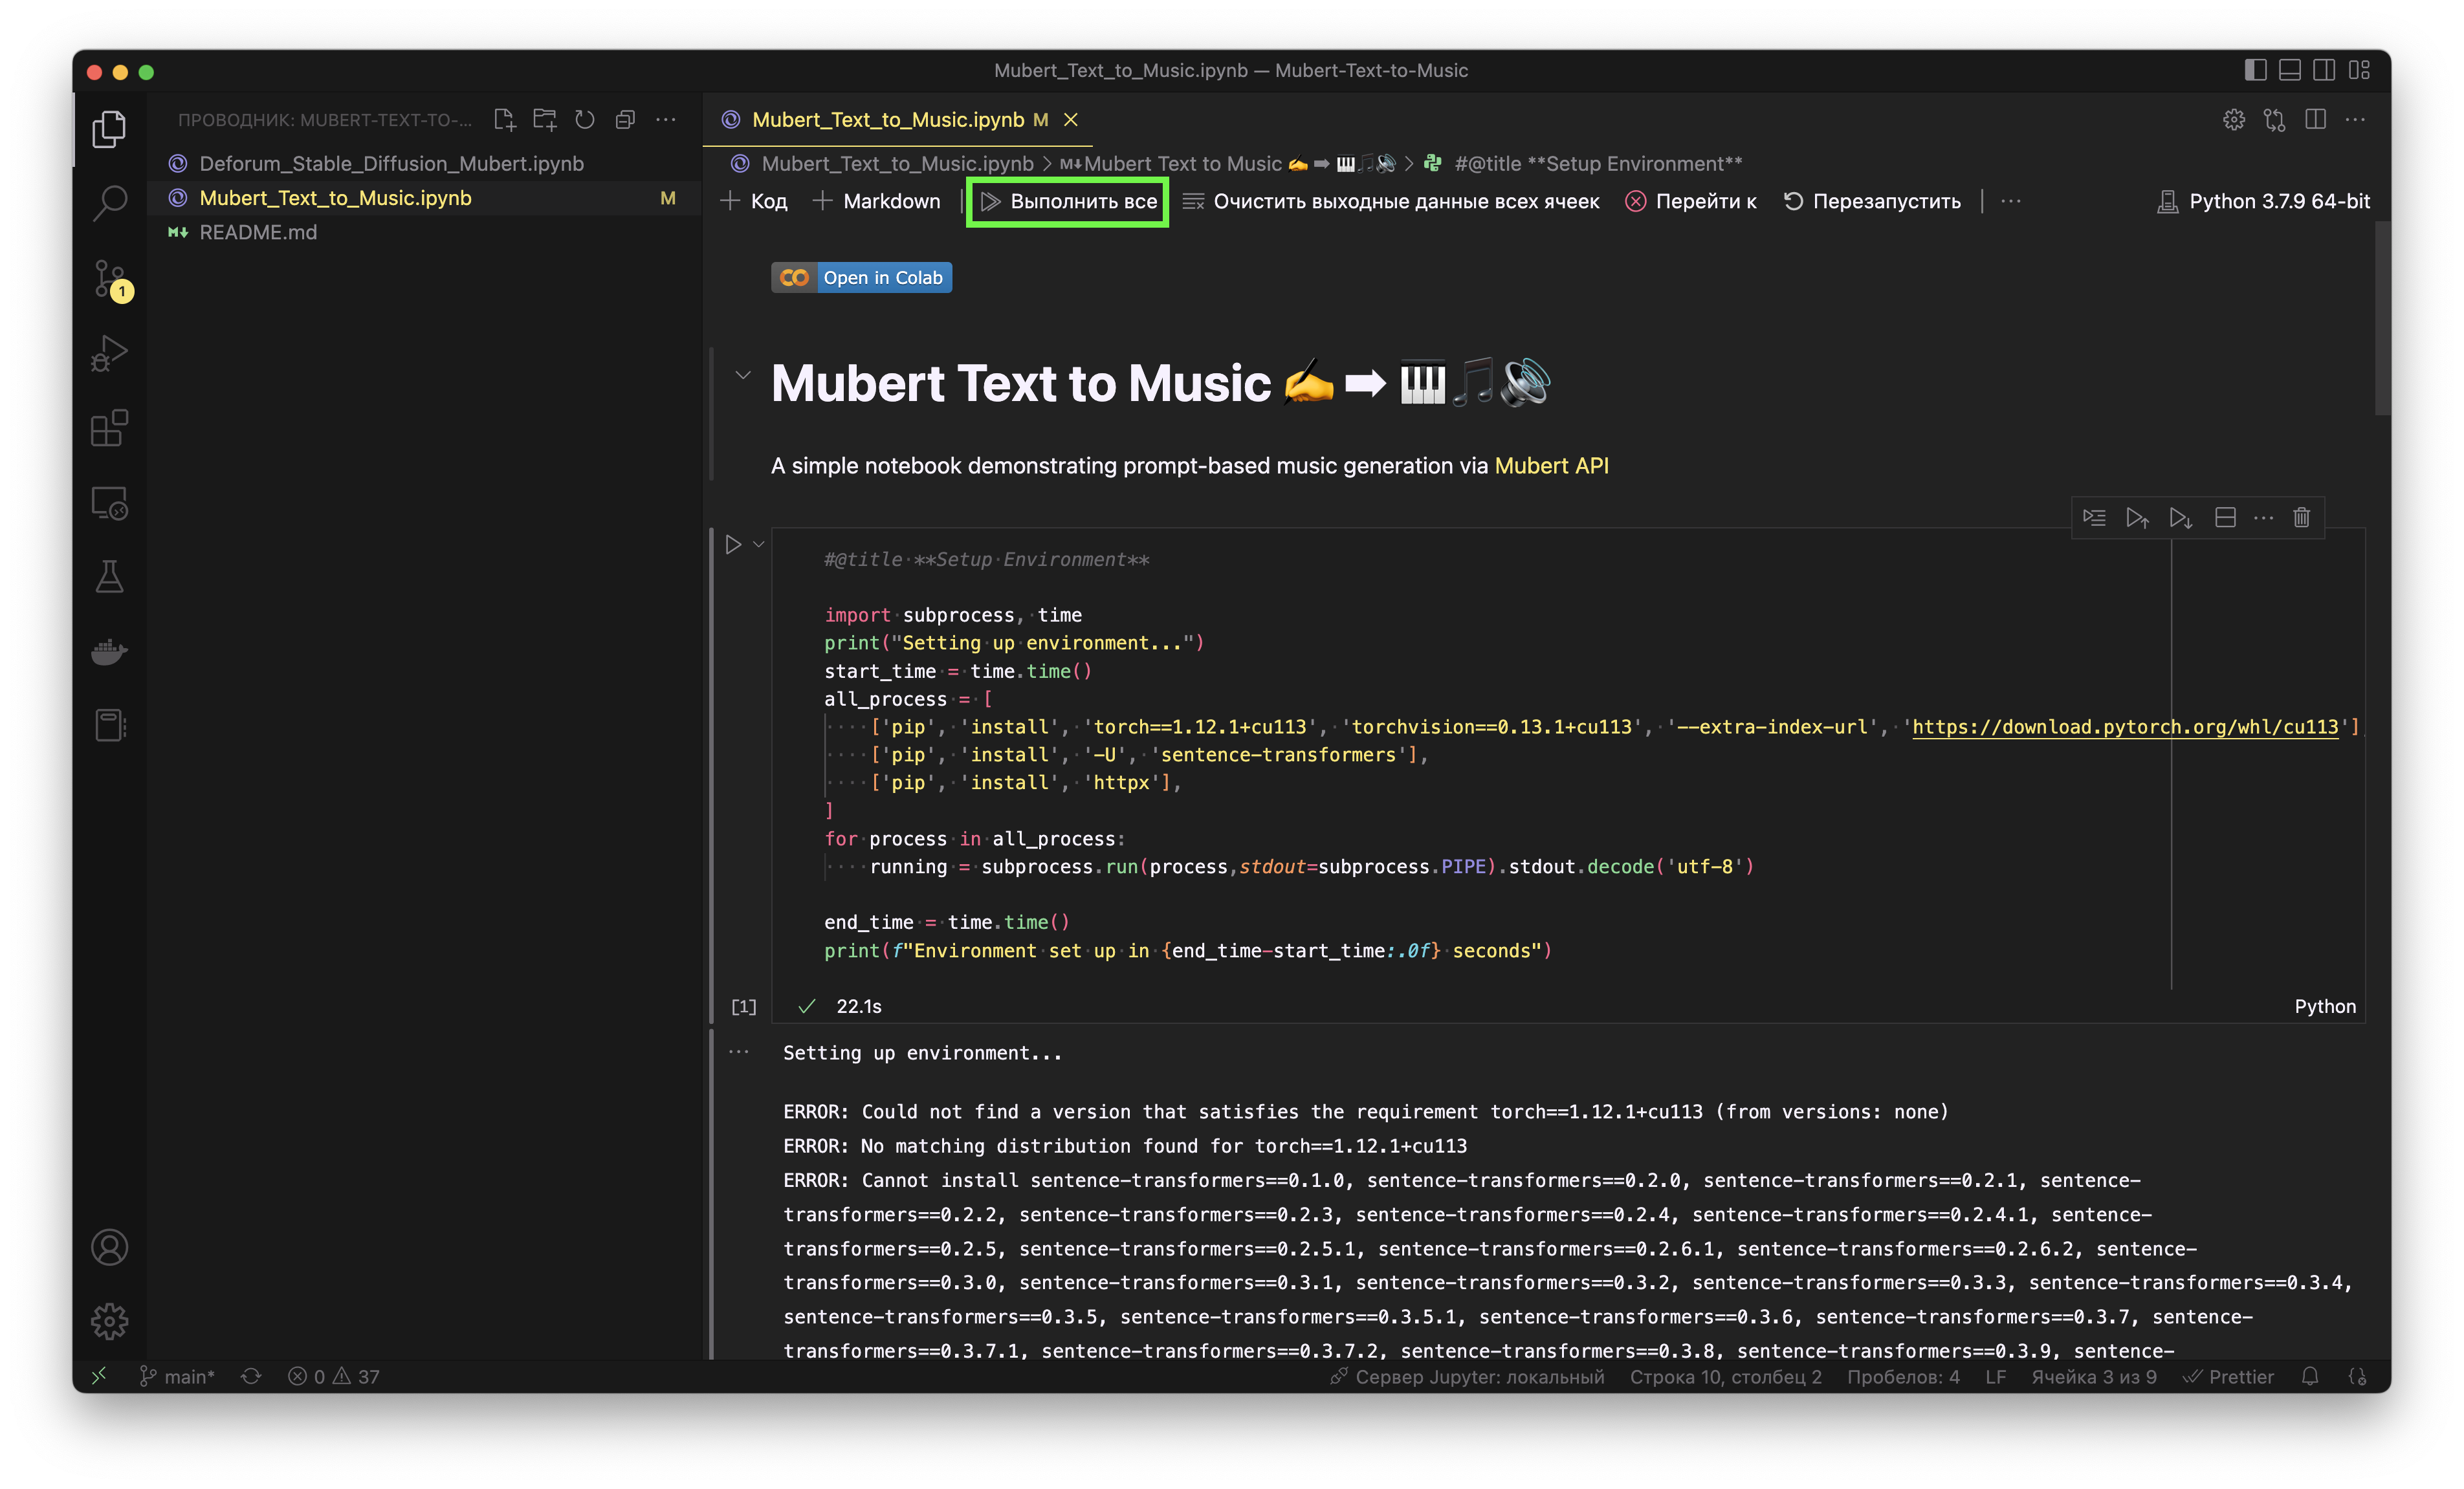This screenshot has width=2464, height=1489.
Task: Click New File icon in explorer header
Action: pos(505,120)
